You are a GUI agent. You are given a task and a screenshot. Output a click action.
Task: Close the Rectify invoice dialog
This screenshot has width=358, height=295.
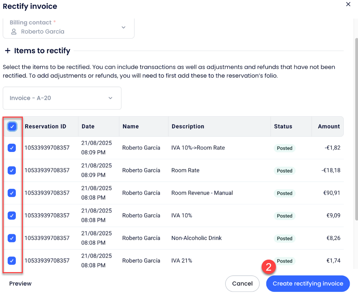click(348, 4)
